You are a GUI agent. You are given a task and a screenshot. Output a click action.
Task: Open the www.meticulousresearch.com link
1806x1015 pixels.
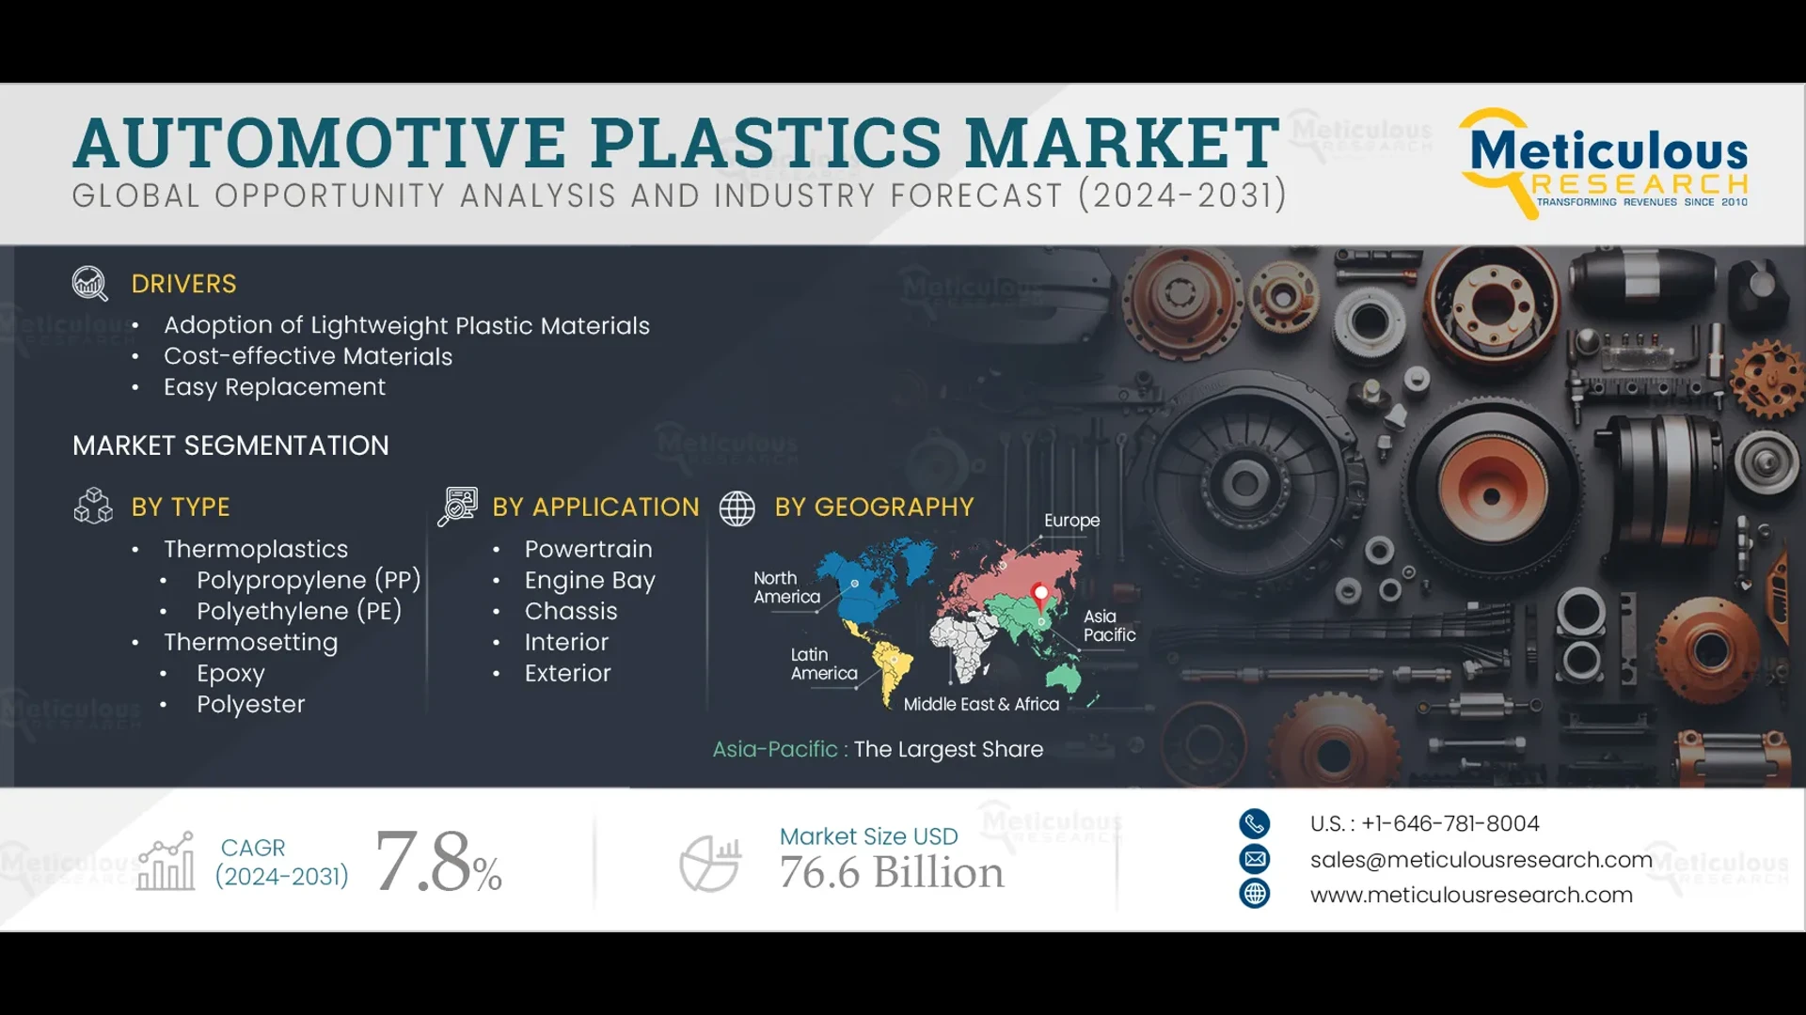pyautogui.click(x=1472, y=895)
